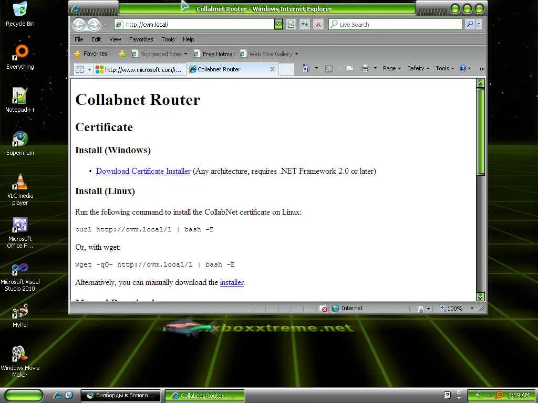
Task: Open the Notepad++ desktop shortcut
Action: coord(20,100)
